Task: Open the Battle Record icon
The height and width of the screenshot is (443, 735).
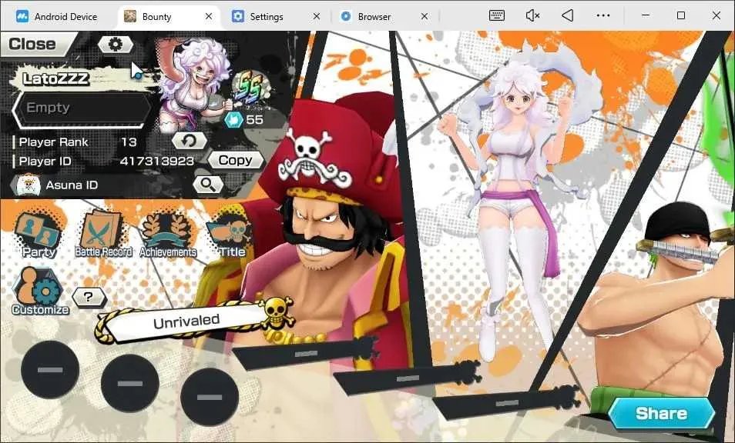Action: click(x=103, y=234)
